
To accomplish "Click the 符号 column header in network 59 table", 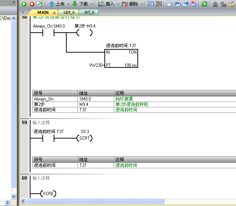I will (x=55, y=160).
